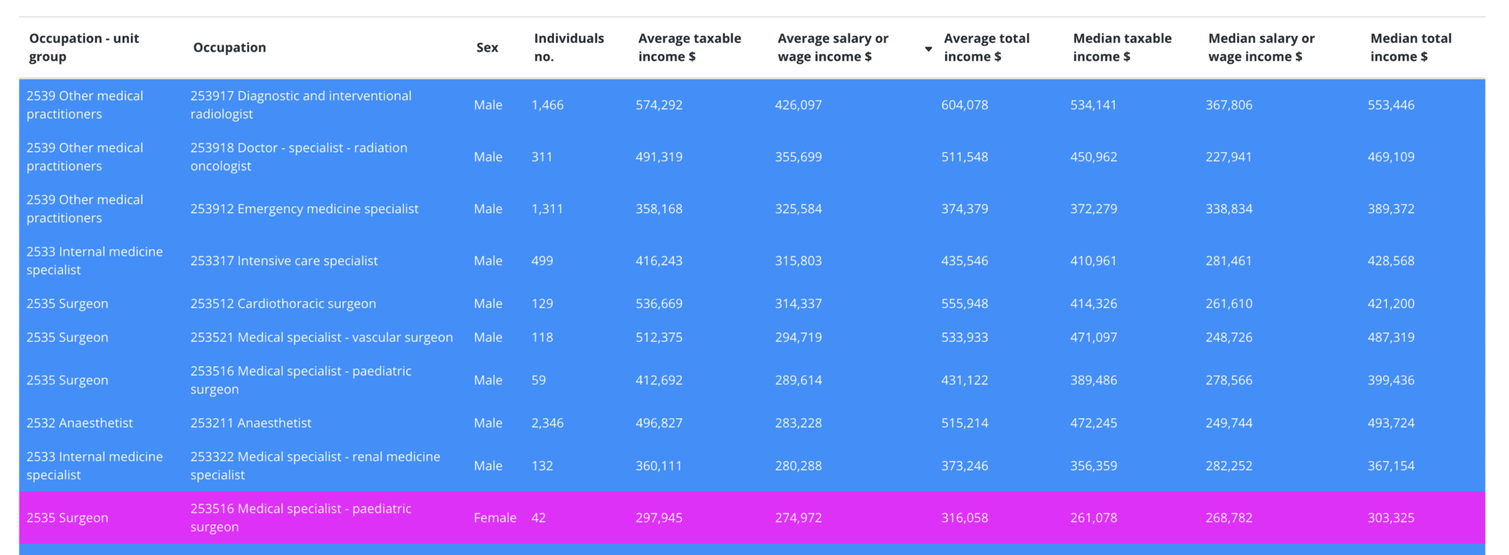Click Average salary or wage income header
Screen dimensions: 1509x555
832,47
